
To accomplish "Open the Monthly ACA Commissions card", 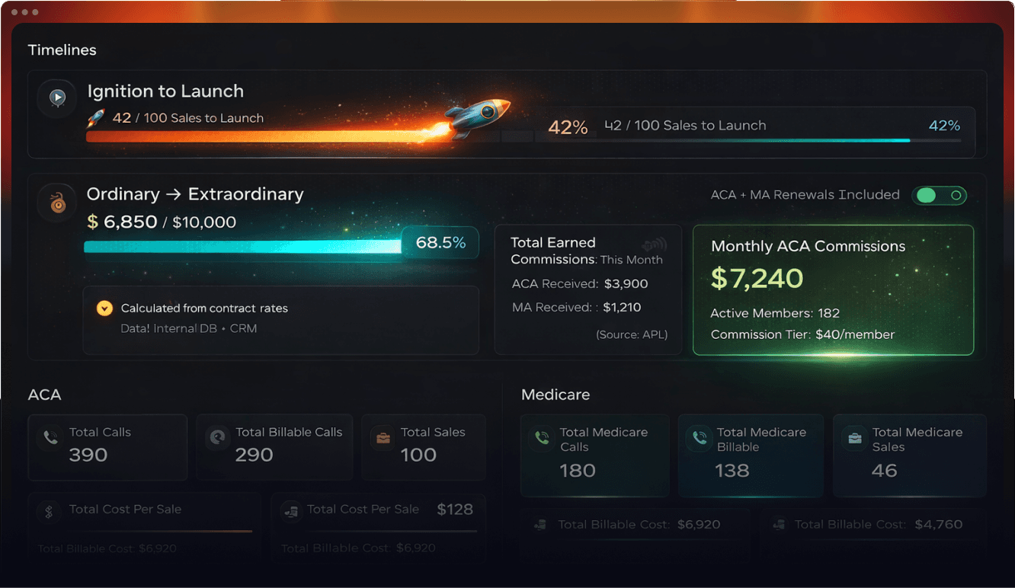I will (833, 289).
